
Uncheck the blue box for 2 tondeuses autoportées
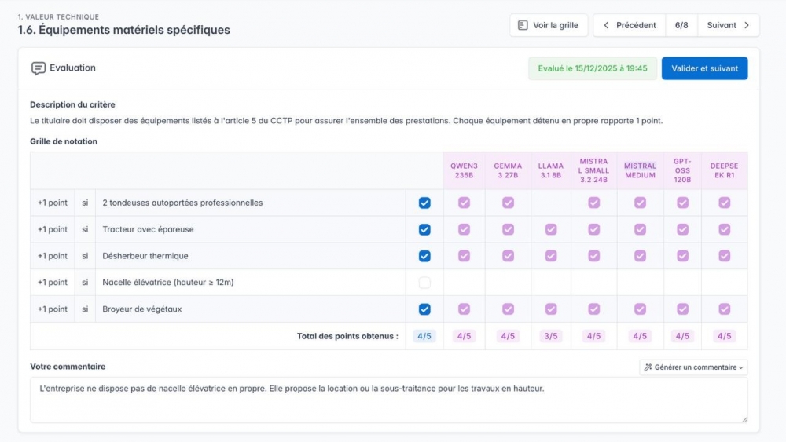point(424,203)
